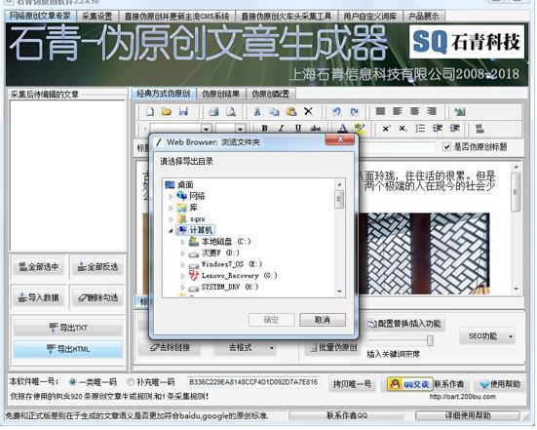Toggle Strikethrough abc formatting
Image resolution: width=537 pixels, height=430 pixels.
click(x=316, y=129)
